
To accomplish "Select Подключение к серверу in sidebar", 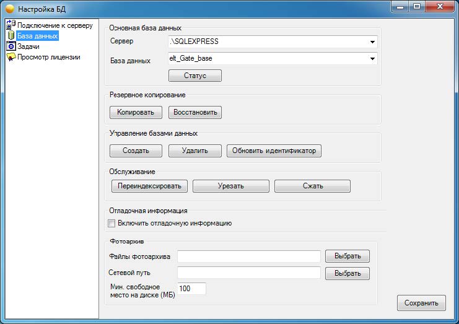I will pos(55,25).
